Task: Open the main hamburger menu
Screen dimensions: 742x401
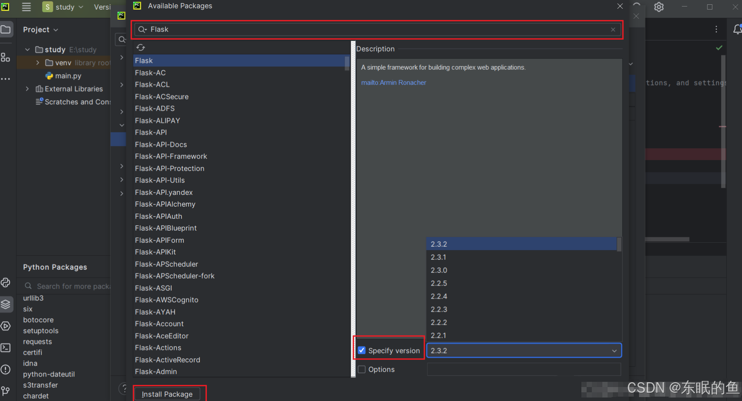Action: coord(26,7)
